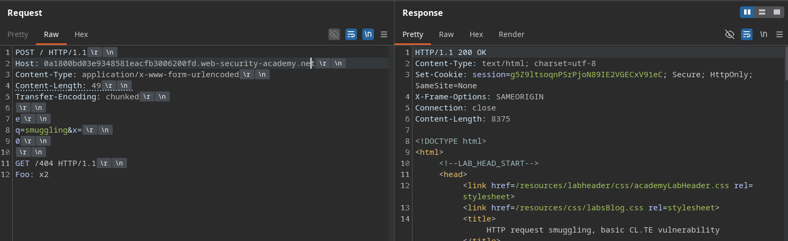Select the Raw tab in Request panel
The width and height of the screenshot is (788, 241).
pos(51,34)
